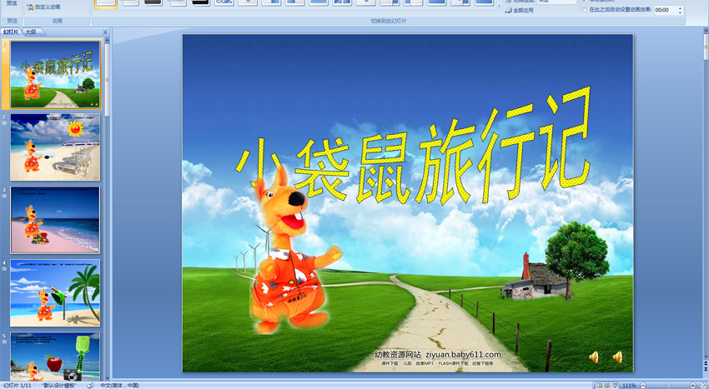
Task: Select slide 4 thumbnail with palm tree
Action: 55,292
